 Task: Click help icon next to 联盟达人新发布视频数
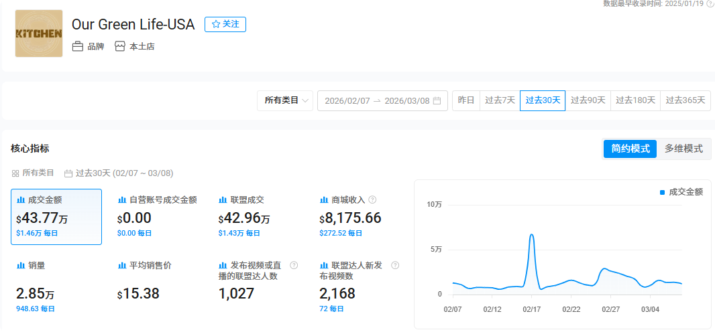coord(395,266)
